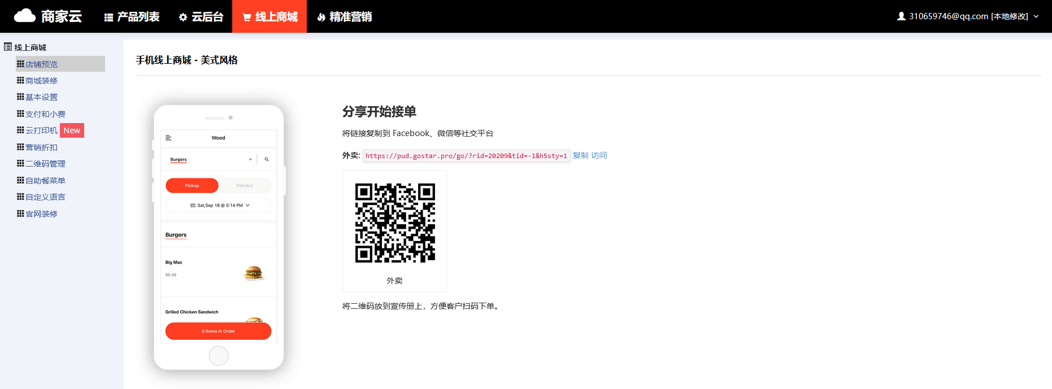Click grid icon beside 基本设置

pyautogui.click(x=20, y=97)
